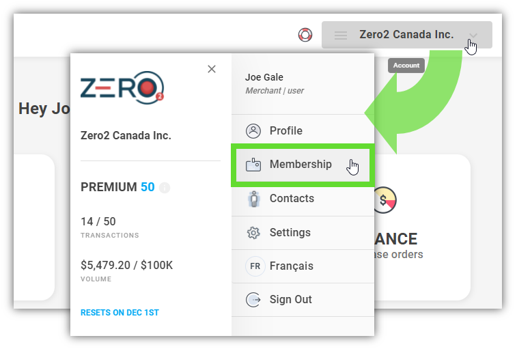Click the Sign Out arrow icon
This screenshot has width=517, height=351.
(253, 300)
